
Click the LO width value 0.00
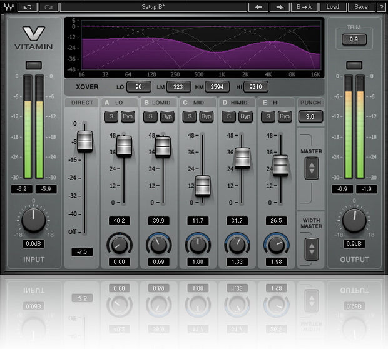pyautogui.click(x=120, y=261)
